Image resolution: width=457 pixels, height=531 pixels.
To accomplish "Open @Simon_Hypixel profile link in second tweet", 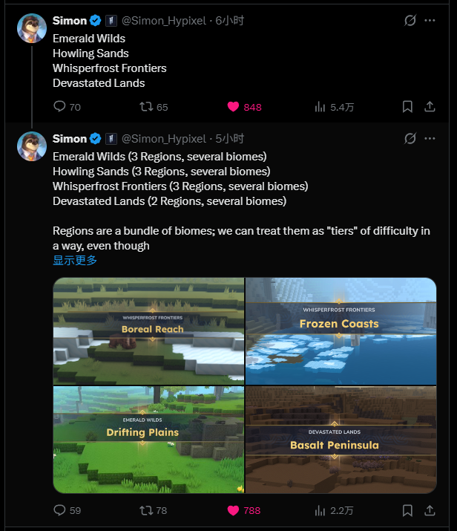I will (x=163, y=139).
